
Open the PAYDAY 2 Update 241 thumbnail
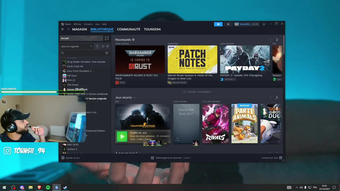(245, 59)
